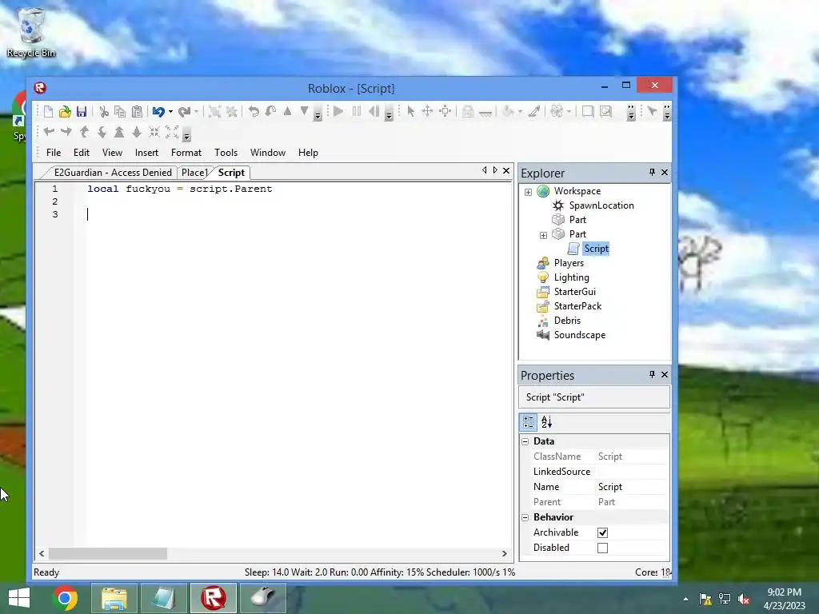This screenshot has width=819, height=614.
Task: Click the Open file folder icon
Action: tap(65, 111)
